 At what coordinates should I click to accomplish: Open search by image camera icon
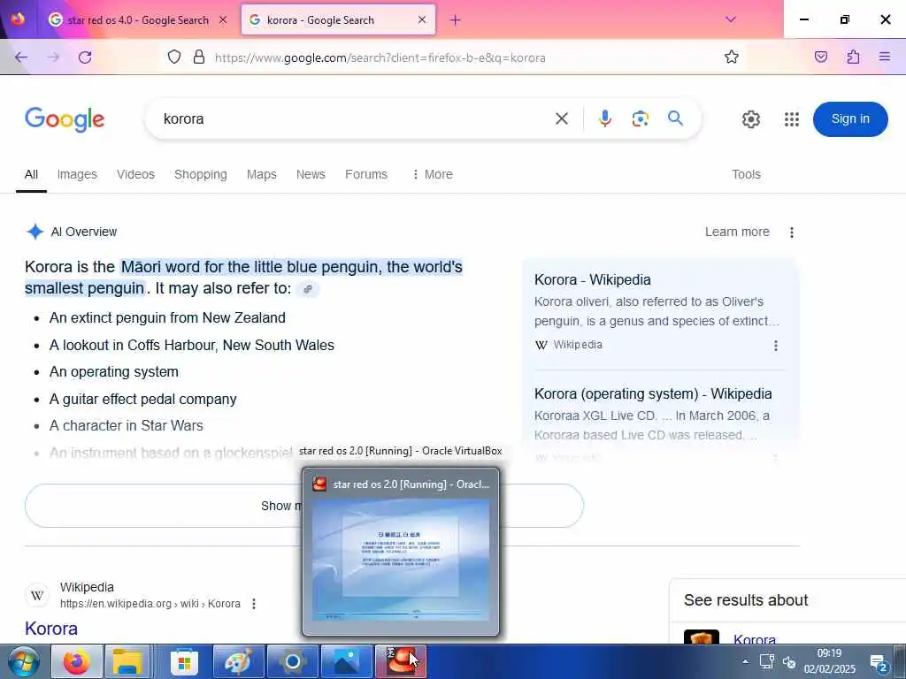coord(641,118)
